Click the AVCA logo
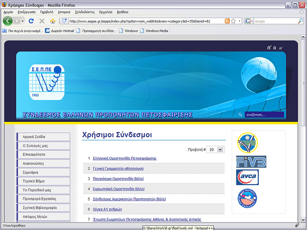 click(x=248, y=177)
